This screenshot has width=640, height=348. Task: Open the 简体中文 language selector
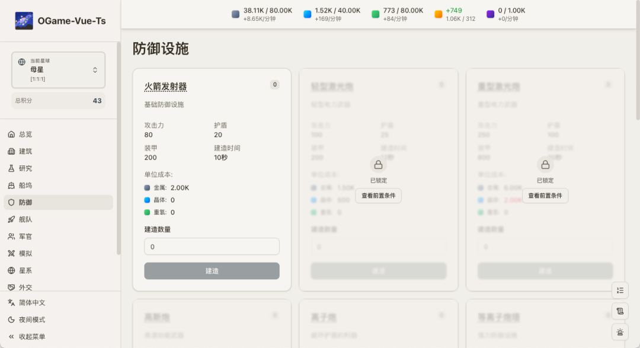coord(32,302)
